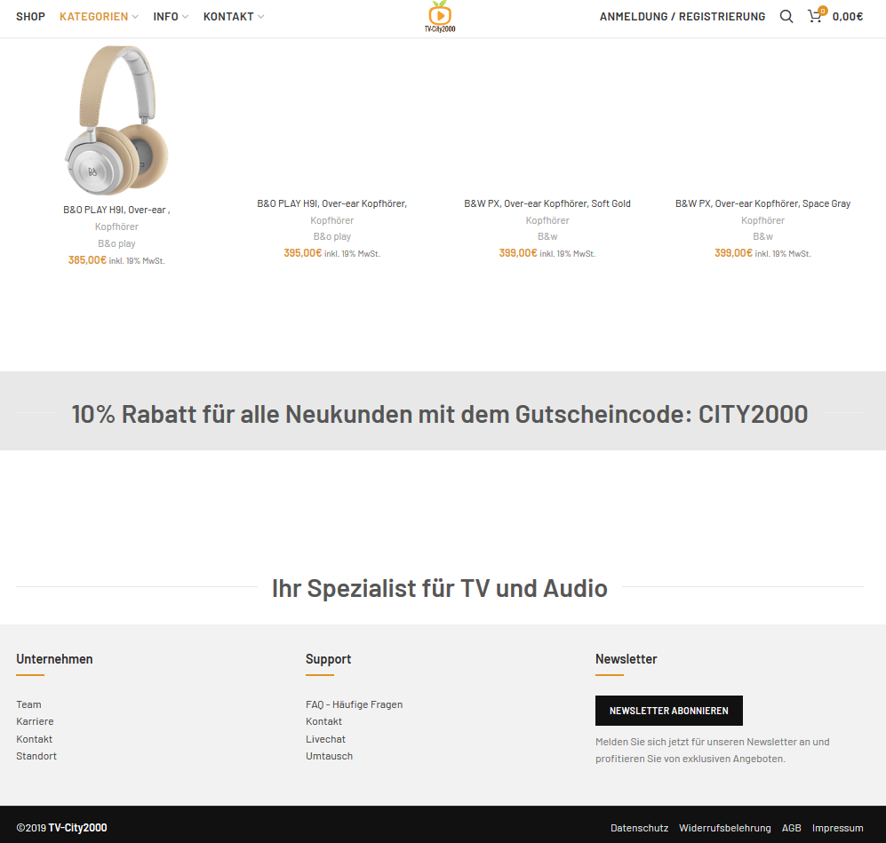Open the Shop menu item
Image resolution: width=886 pixels, height=843 pixels.
pos(30,17)
